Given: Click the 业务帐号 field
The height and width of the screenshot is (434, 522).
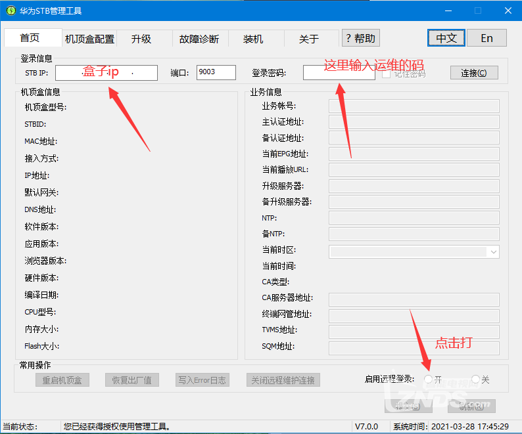Looking at the screenshot, I should pos(414,106).
